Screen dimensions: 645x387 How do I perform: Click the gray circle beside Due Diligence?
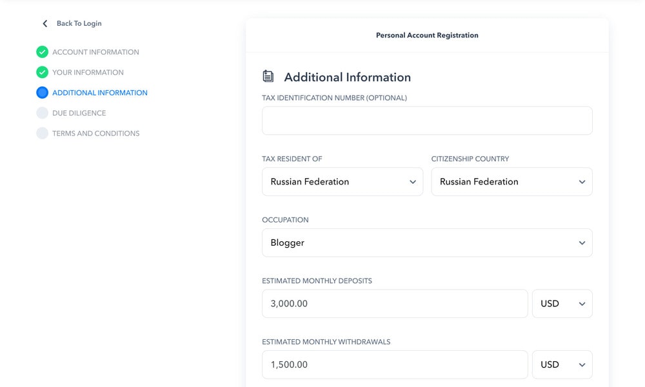pos(43,113)
